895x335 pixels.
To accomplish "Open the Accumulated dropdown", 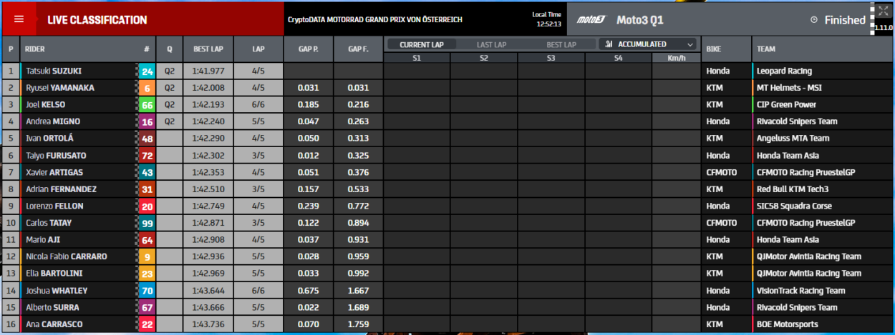I will click(x=649, y=44).
